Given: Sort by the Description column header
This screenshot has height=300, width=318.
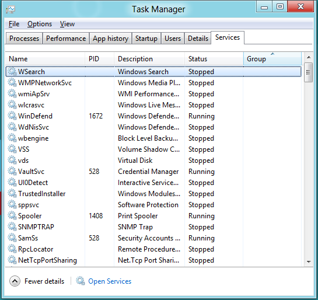Looking at the screenshot, I should [149, 59].
